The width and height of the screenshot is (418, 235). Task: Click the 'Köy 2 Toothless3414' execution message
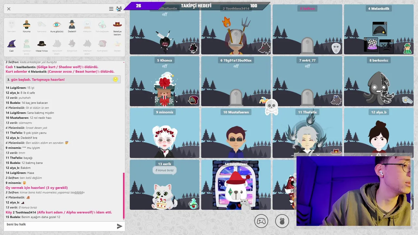(x=59, y=212)
